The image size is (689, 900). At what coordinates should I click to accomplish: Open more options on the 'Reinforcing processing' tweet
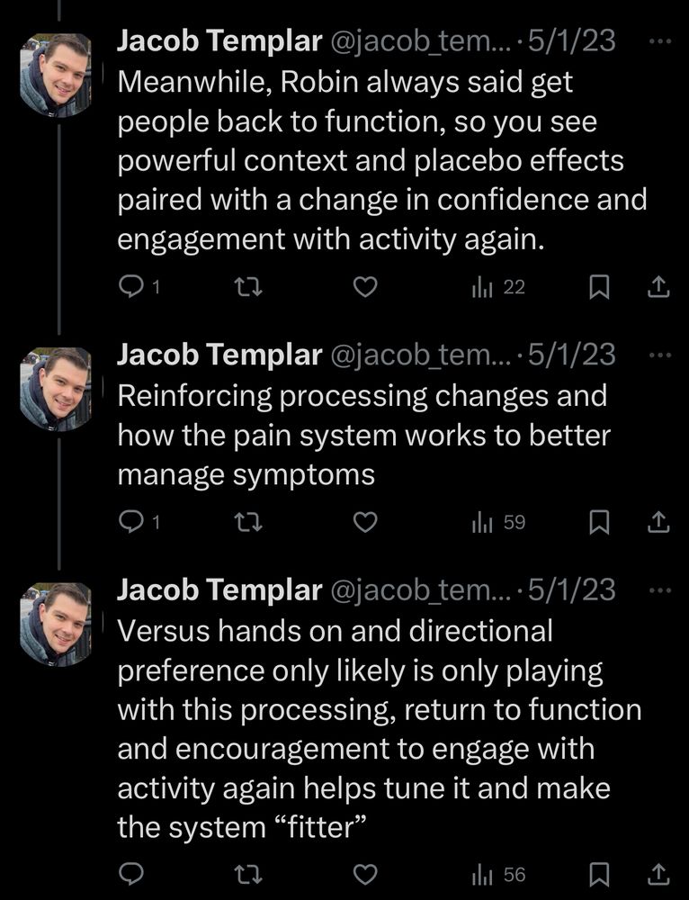659,355
